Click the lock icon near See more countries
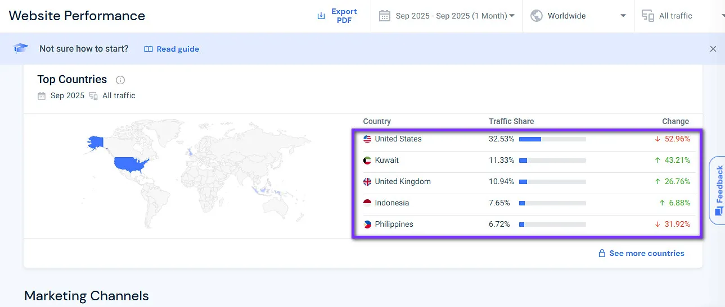725x307 pixels. 602,254
